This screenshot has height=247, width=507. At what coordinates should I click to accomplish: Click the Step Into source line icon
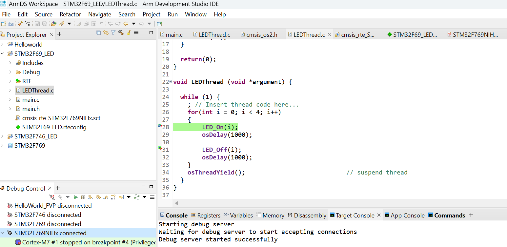click(90, 197)
